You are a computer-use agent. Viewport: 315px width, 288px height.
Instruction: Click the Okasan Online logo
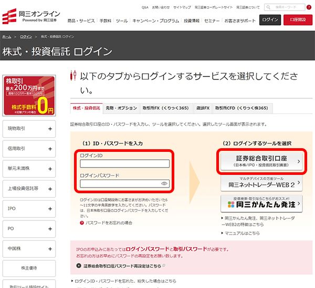(31, 16)
